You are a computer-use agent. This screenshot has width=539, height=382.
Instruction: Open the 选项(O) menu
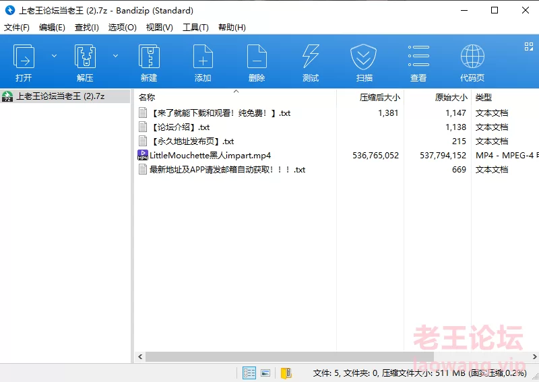[123, 28]
